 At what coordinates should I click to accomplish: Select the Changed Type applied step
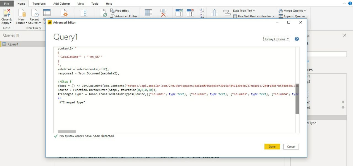tap(327, 123)
